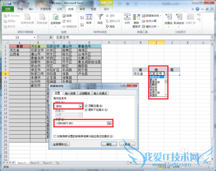Click cell I8 dropdown arrow
216x171 pixels.
166,74
